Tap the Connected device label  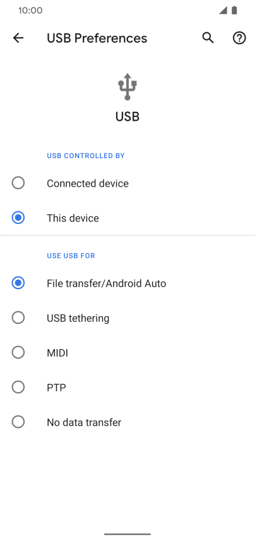(88, 183)
